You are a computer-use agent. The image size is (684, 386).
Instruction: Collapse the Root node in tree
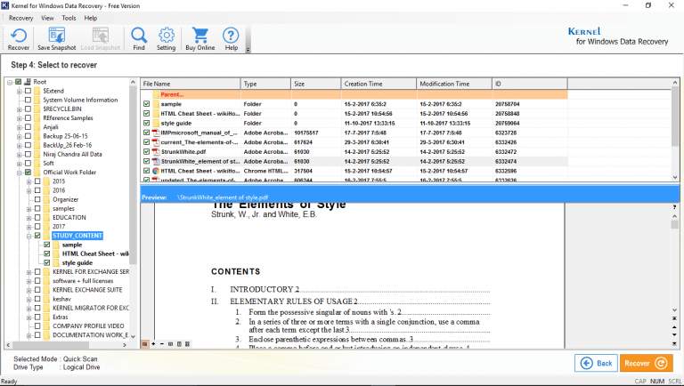point(10,83)
